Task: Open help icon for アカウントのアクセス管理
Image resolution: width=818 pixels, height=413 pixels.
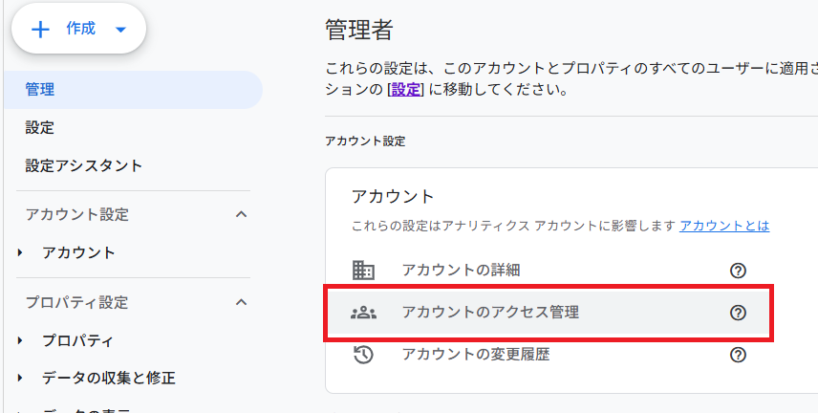Action: tap(738, 313)
